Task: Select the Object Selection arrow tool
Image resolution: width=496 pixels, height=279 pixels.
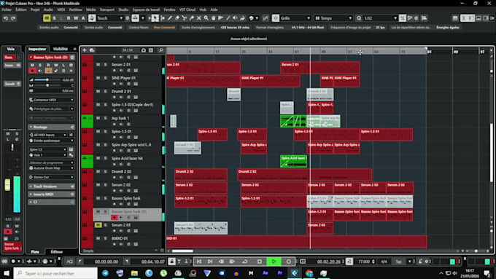Action: click(x=155, y=18)
